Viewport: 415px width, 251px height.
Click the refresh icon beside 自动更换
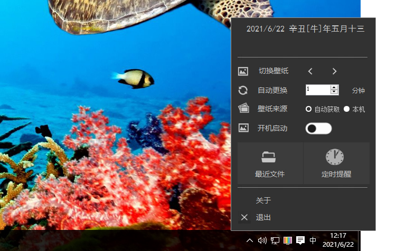pos(243,90)
